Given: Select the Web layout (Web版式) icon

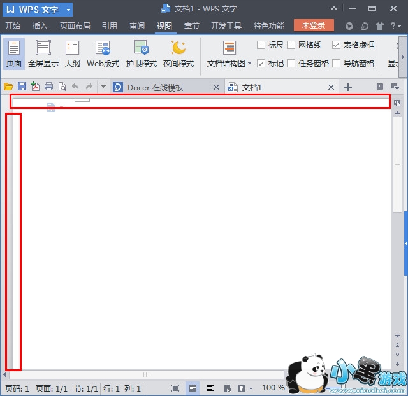Looking at the screenshot, I should click(x=103, y=53).
